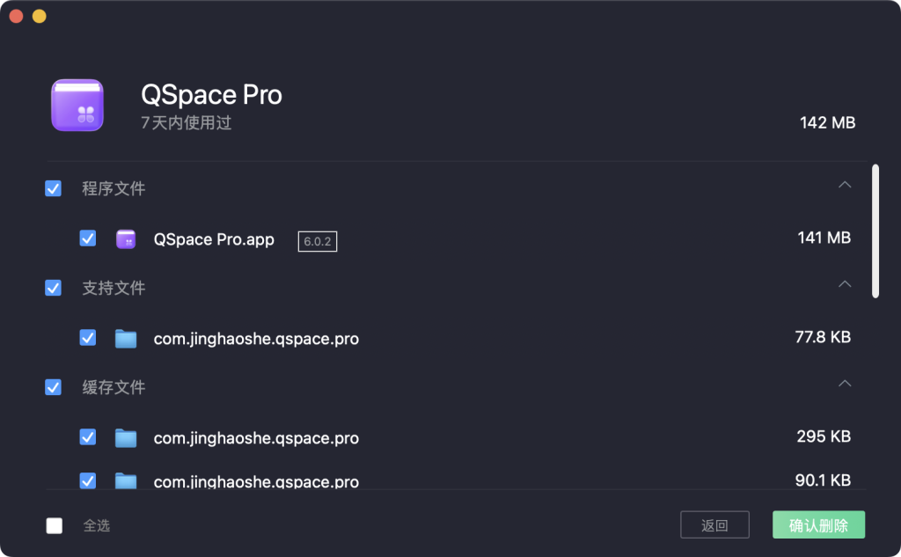
Task: Deselect the 77.8 KB support folder checkbox
Action: (x=88, y=338)
